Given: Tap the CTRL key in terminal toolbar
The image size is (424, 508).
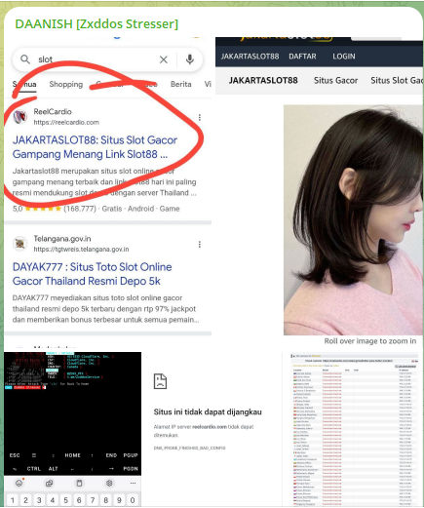Looking at the screenshot, I should [x=34, y=469].
